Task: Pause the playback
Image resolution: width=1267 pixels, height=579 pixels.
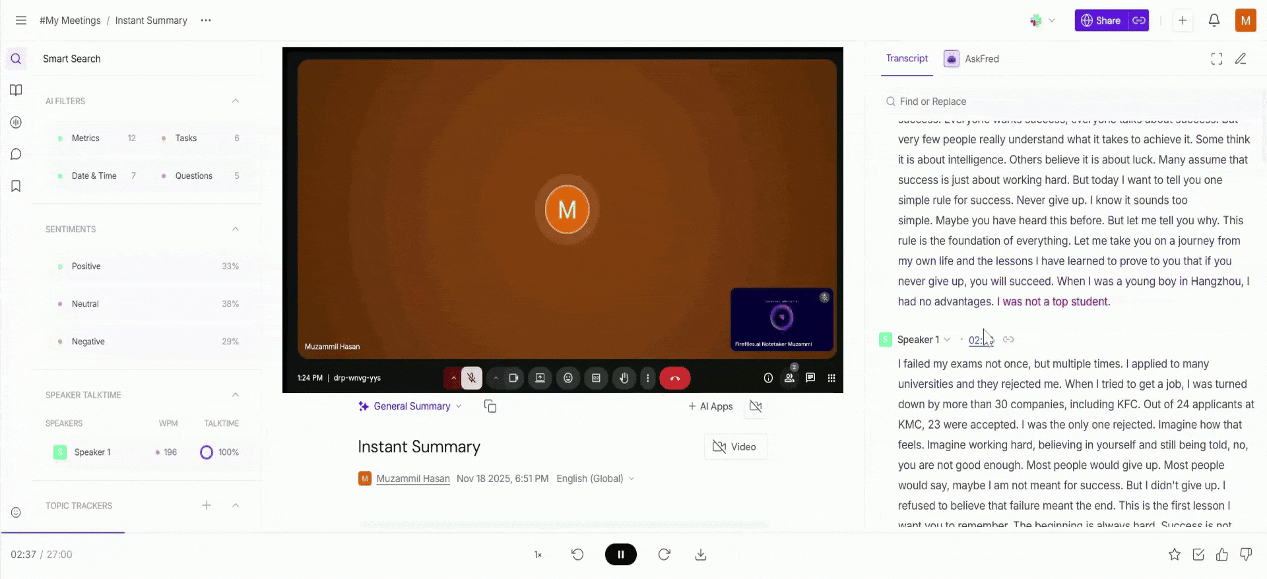Action: 621,555
